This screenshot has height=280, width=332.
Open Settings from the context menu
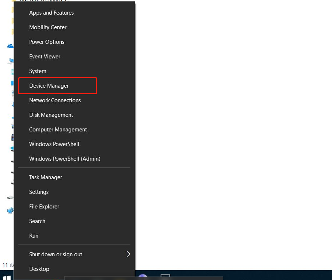[x=39, y=192]
